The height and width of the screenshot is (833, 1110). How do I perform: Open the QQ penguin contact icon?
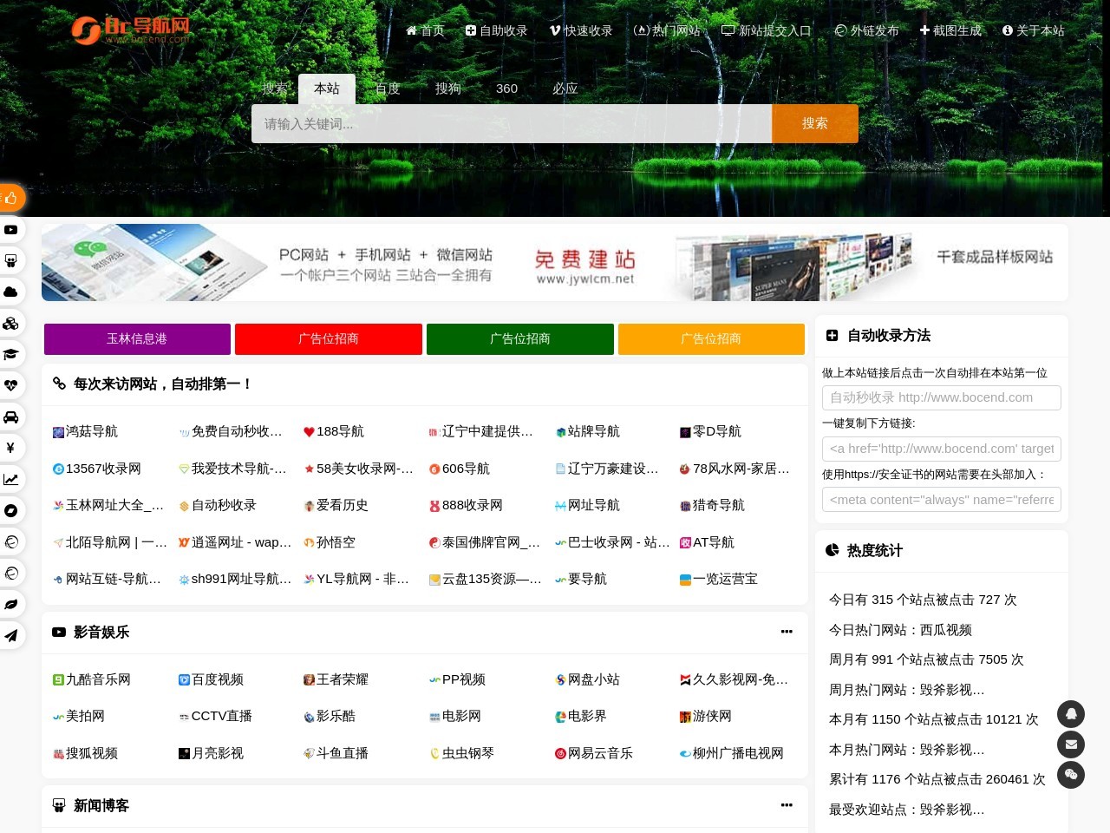1071,713
